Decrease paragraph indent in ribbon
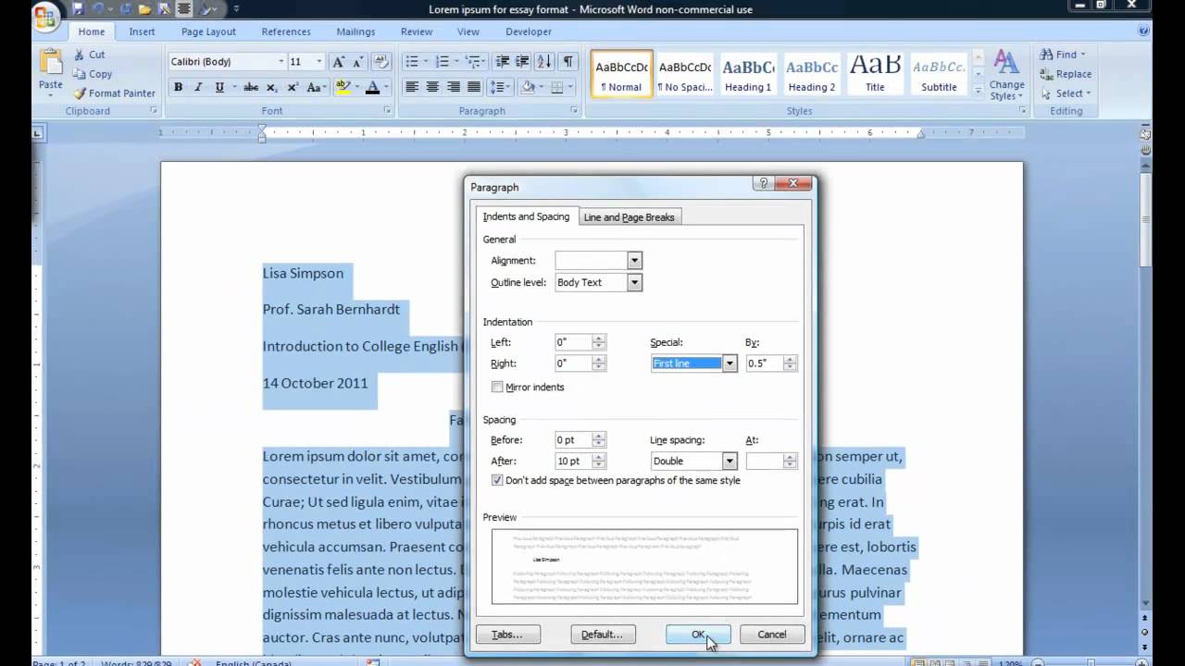This screenshot has height=666, width=1185. coord(503,62)
